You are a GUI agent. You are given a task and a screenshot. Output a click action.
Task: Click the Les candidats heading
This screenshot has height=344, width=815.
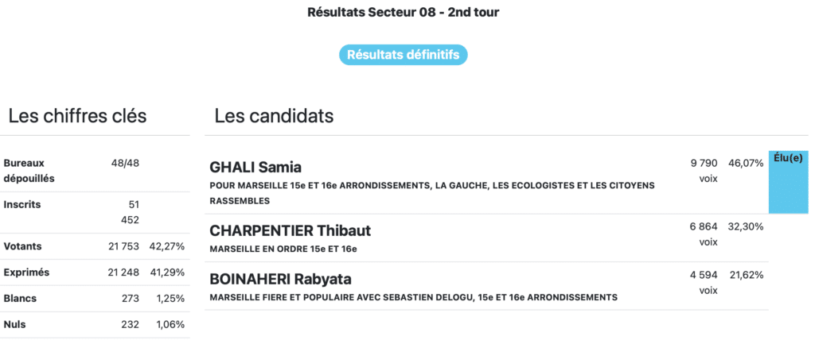(274, 116)
